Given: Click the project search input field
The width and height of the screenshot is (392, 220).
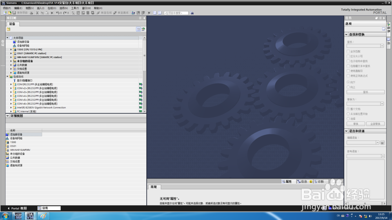Looking at the screenshot, I should point(176,13).
